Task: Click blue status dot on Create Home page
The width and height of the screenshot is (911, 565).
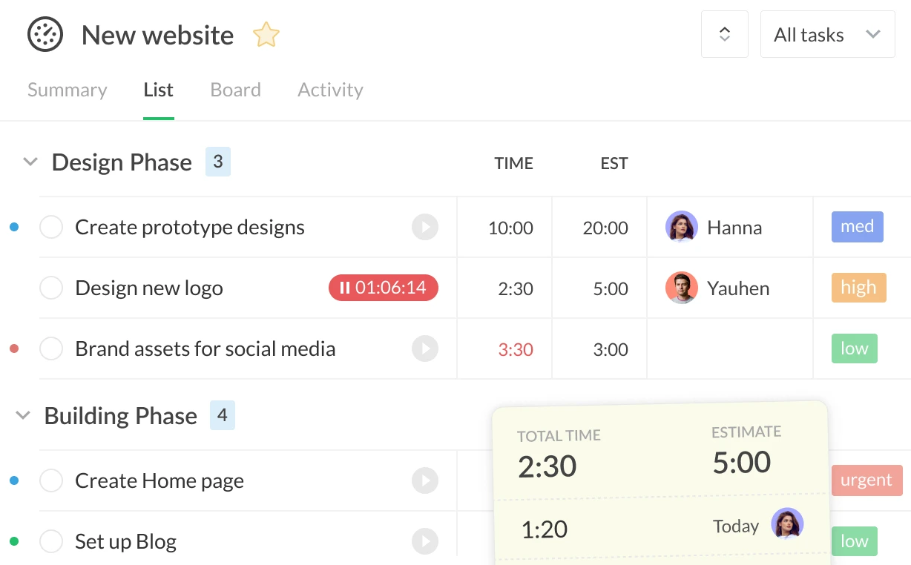Action: (14, 480)
